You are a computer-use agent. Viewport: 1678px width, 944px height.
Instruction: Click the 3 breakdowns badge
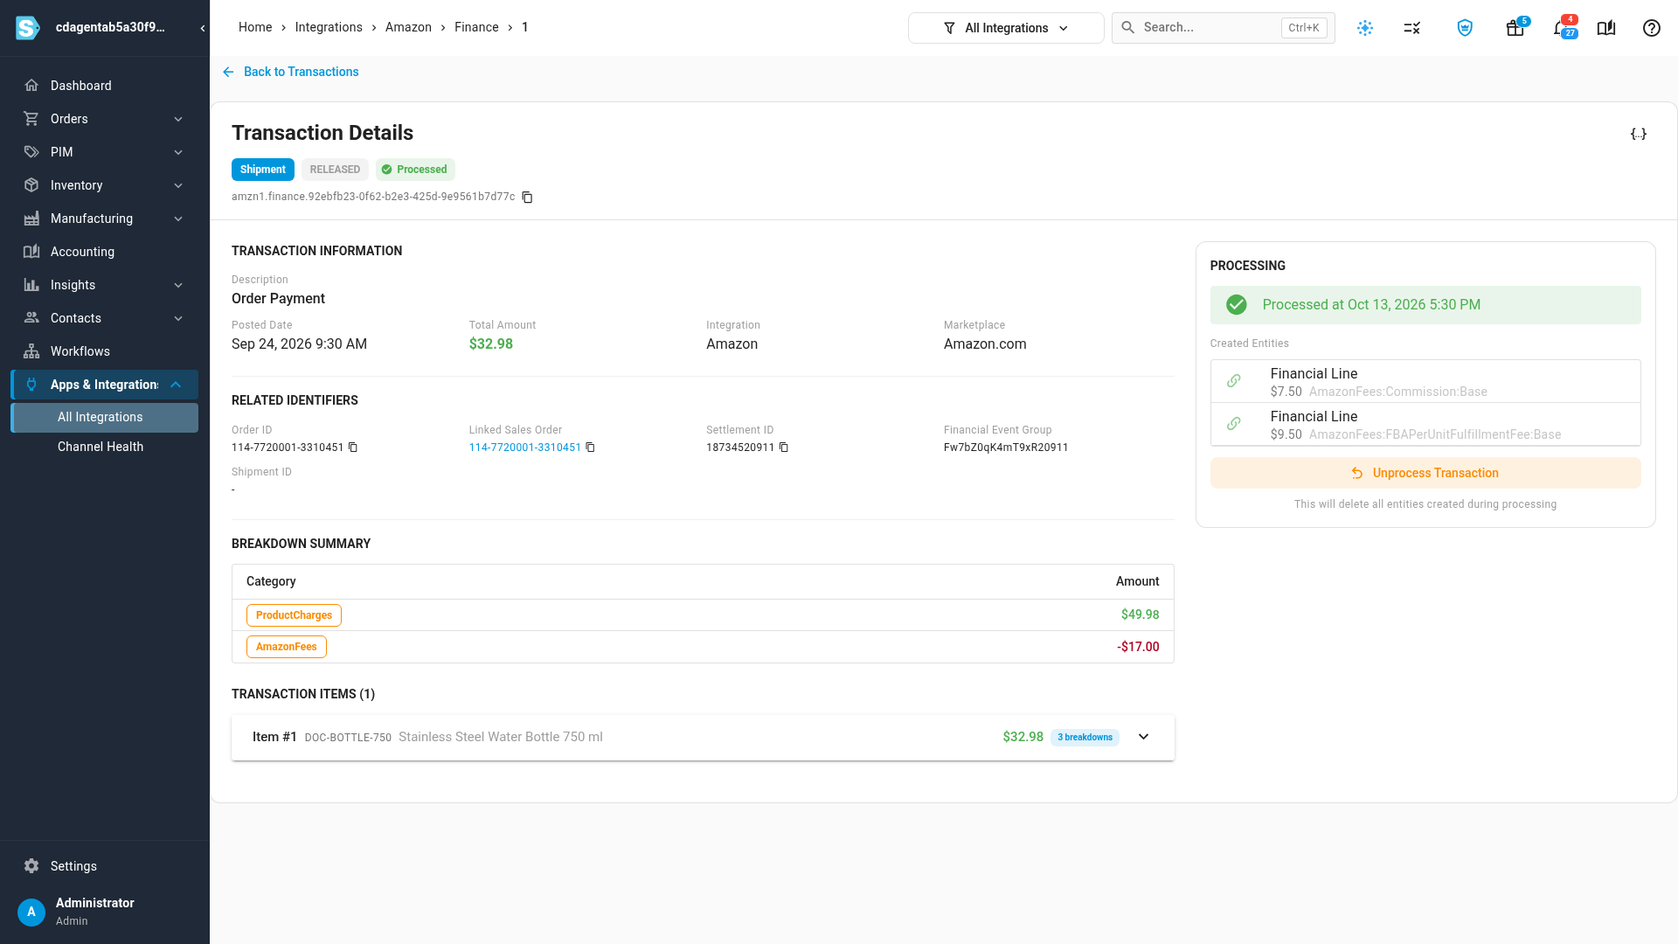1085,738
